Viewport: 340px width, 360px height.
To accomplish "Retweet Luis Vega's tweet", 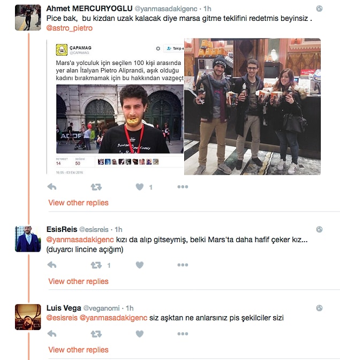I will tap(96, 334).
